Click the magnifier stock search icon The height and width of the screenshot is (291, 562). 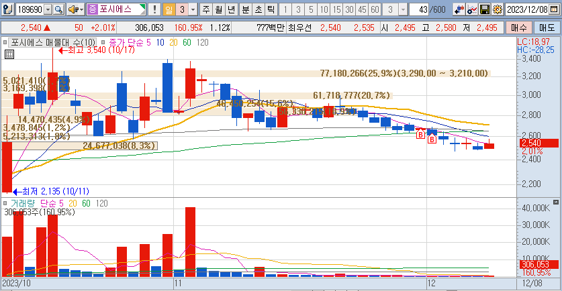[58, 9]
